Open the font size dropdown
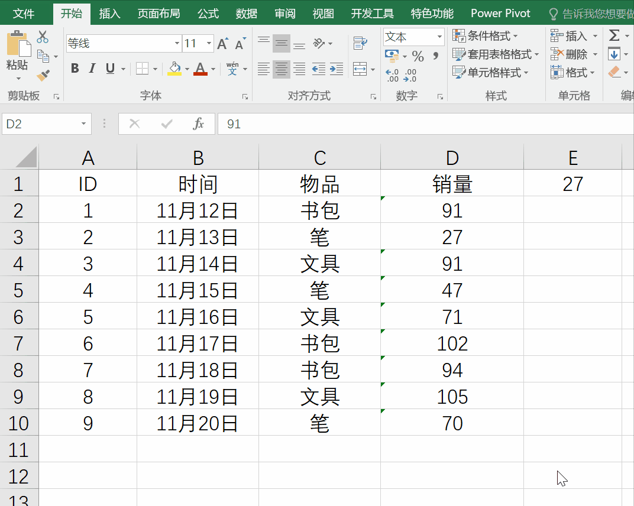 210,43
